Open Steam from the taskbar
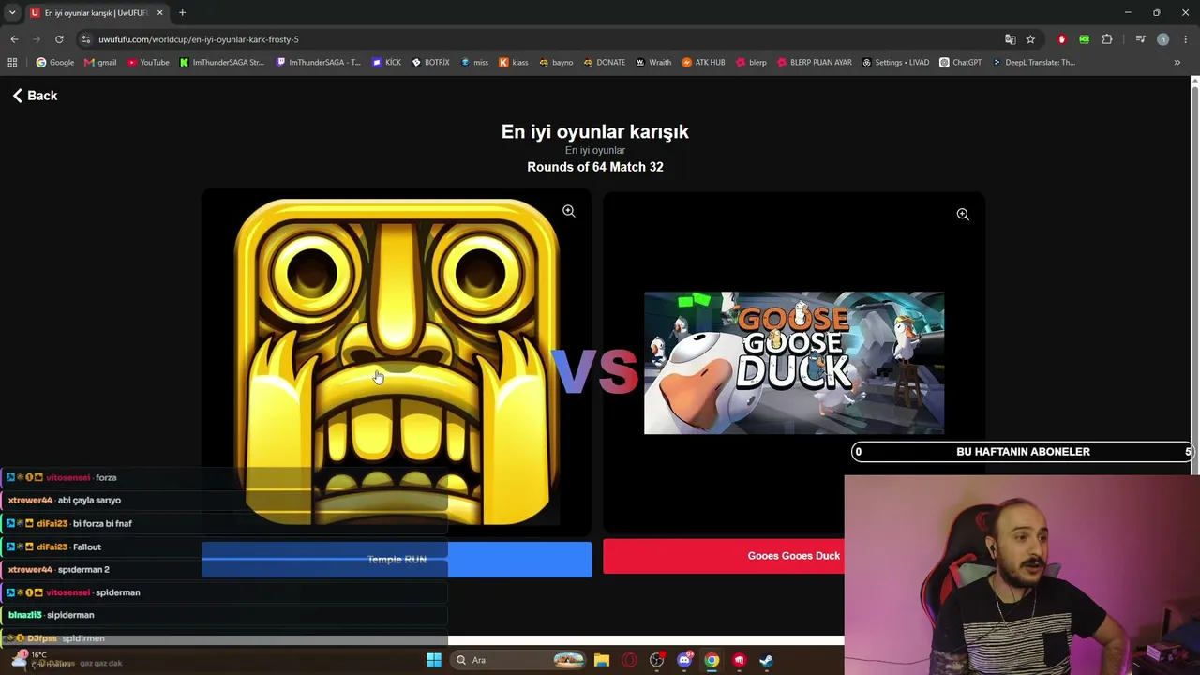Screen dimensions: 1200x675 pos(767,660)
